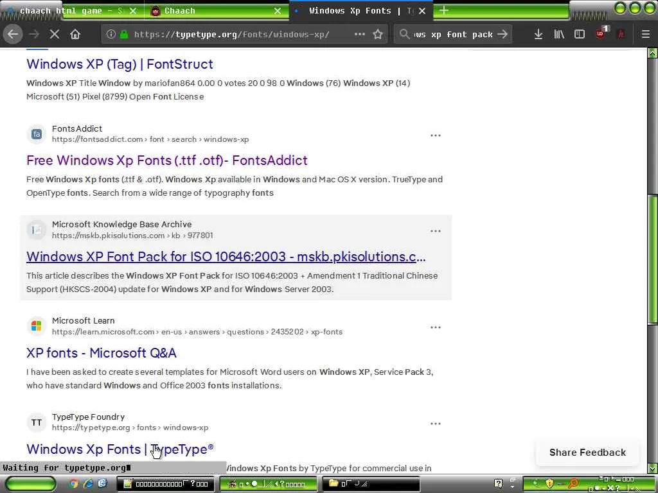The height and width of the screenshot is (493, 658).
Task: Open the page actions three-dot menu in address bar
Action: 360,35
